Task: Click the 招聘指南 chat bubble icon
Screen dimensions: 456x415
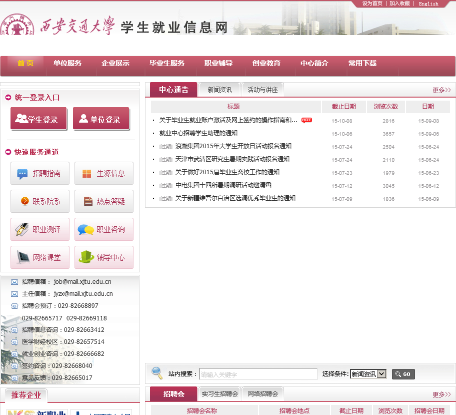Action: coord(22,174)
